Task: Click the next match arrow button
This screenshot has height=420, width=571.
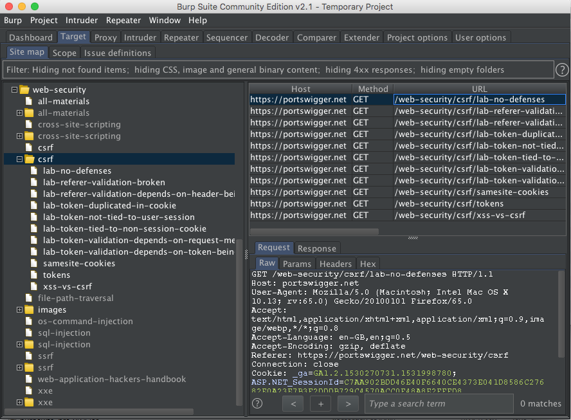Action: pyautogui.click(x=348, y=403)
